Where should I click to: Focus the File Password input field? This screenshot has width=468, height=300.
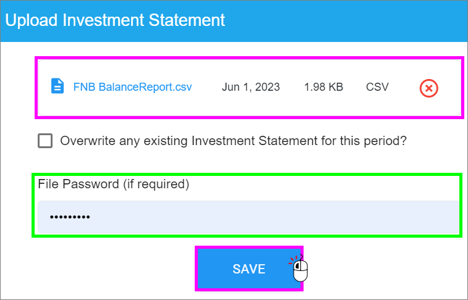[x=247, y=217]
